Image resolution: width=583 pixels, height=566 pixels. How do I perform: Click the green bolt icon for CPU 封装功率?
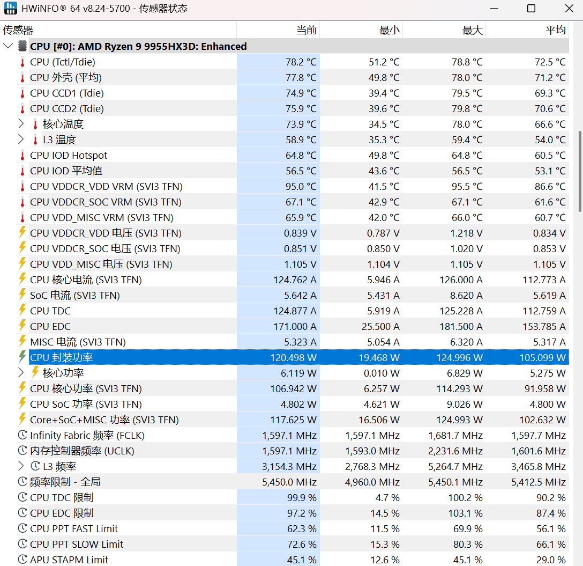[x=23, y=357]
